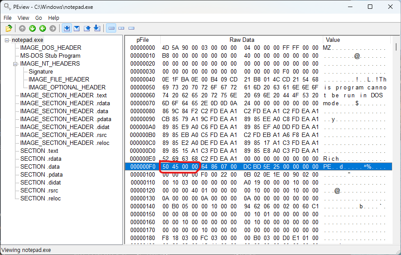Click the highlighted PE signature hex row
401x255 pixels.
click(x=221, y=166)
